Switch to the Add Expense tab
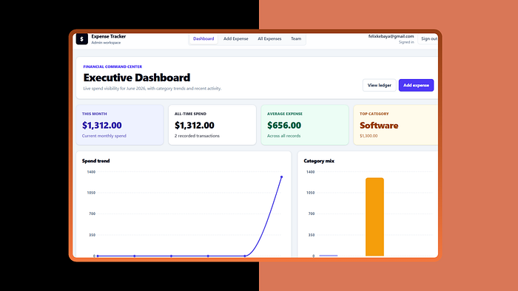 [x=236, y=38]
